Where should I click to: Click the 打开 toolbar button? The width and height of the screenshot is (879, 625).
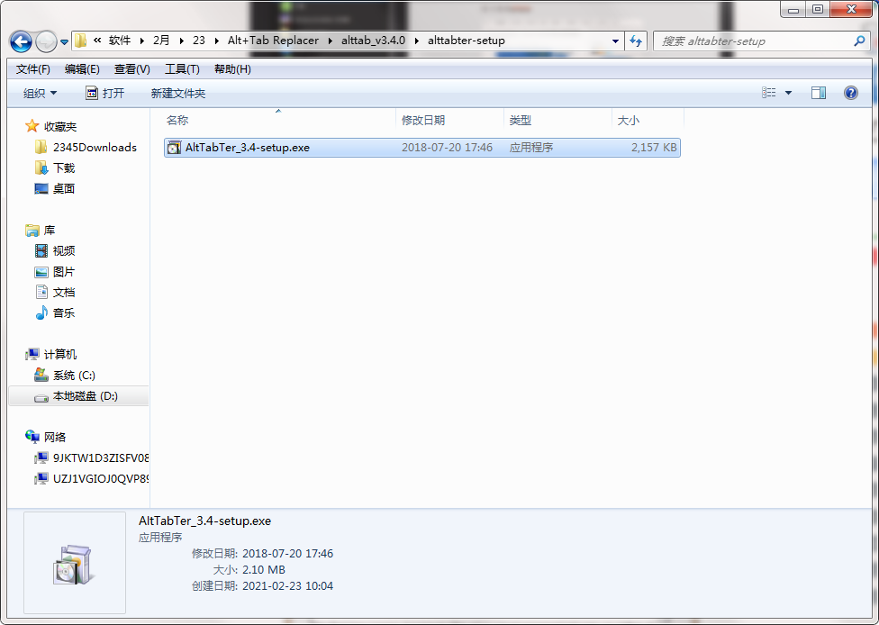[x=104, y=93]
